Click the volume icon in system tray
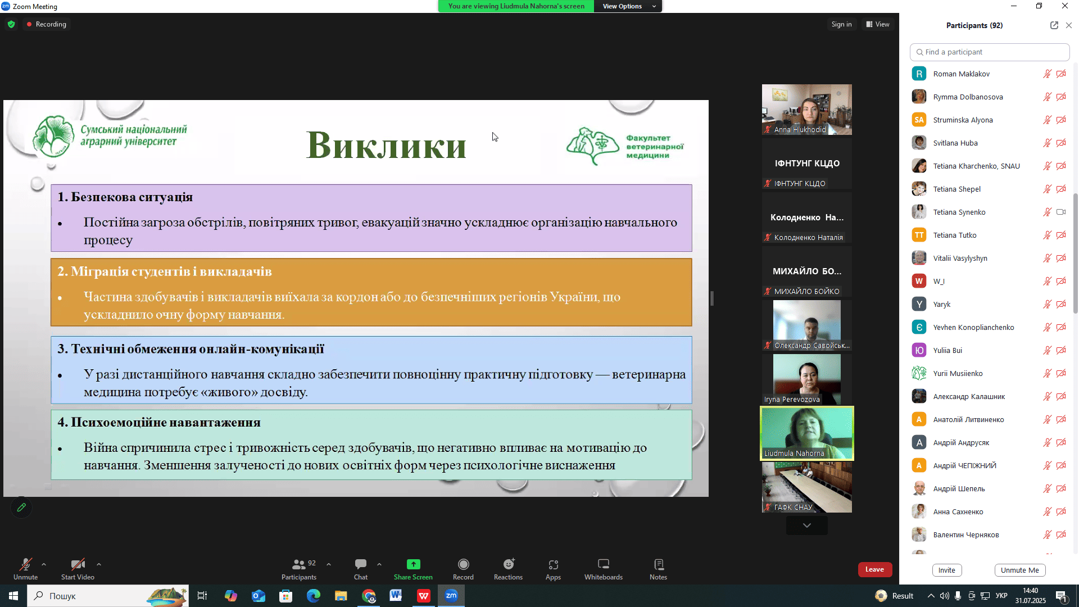This screenshot has height=607, width=1079. click(944, 596)
